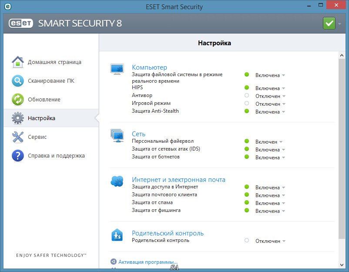Open Справка и поддержка in the sidebar
349x272 pixels.
coord(56,156)
